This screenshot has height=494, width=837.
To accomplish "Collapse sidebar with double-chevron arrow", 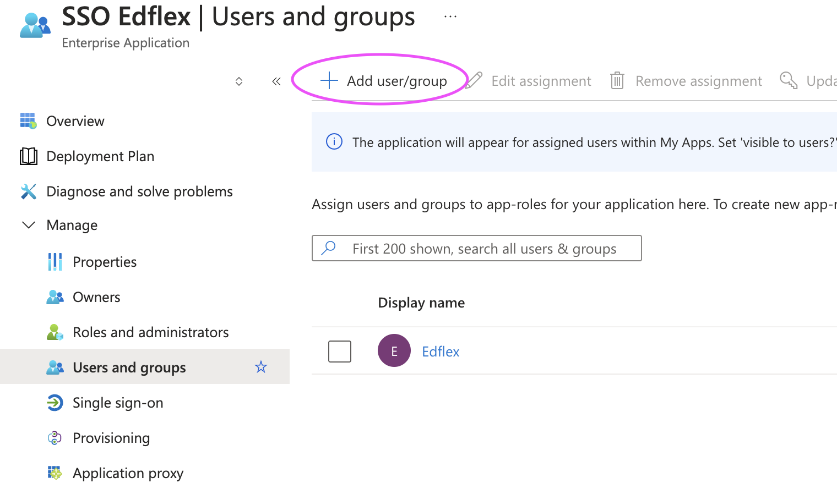I will pos(276,81).
